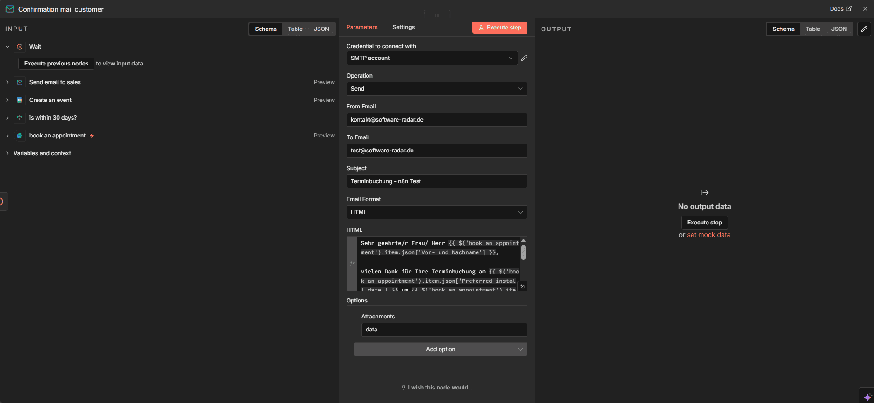This screenshot has height=403, width=874.
Task: Click the HTML editor vertical scrollbar
Action: coord(523,252)
